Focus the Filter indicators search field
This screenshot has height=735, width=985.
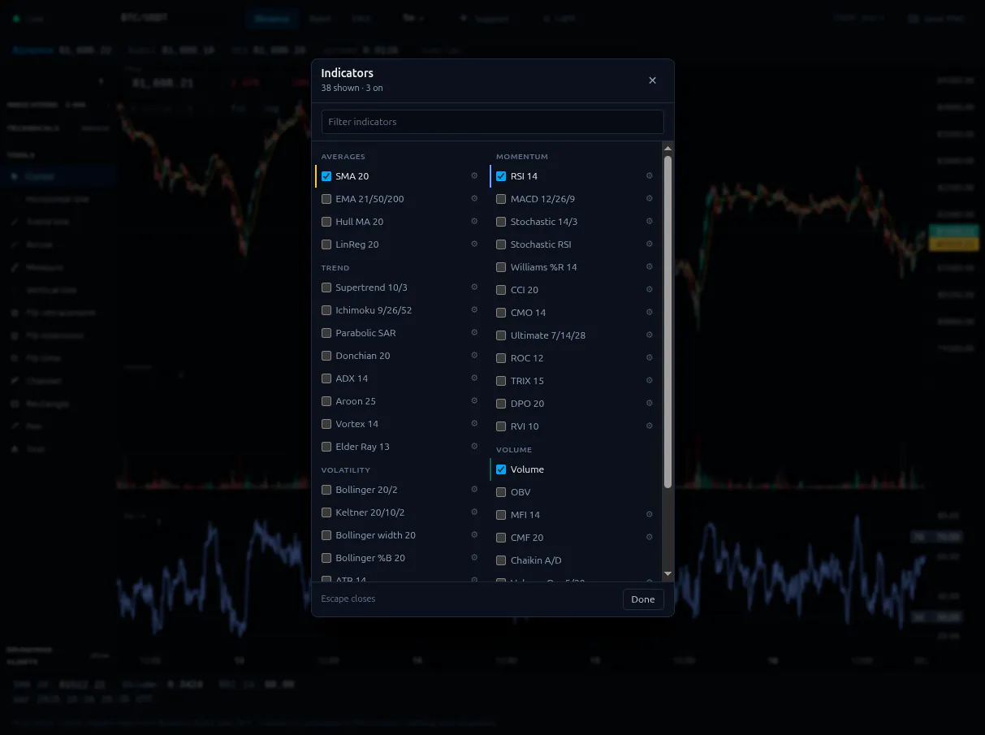(x=493, y=122)
